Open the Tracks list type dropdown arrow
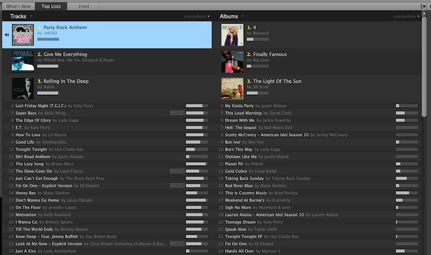431x255 pixels. pos(31,16)
